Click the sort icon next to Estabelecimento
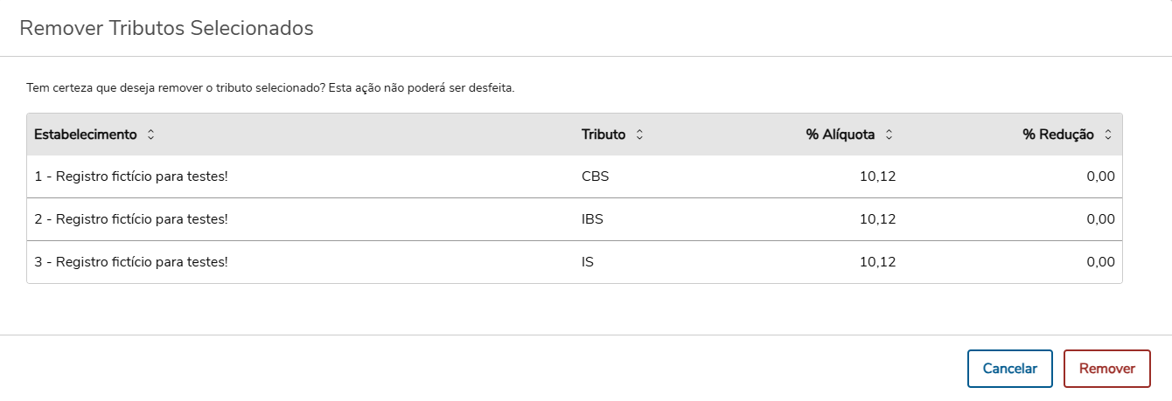The image size is (1172, 401). point(150,135)
